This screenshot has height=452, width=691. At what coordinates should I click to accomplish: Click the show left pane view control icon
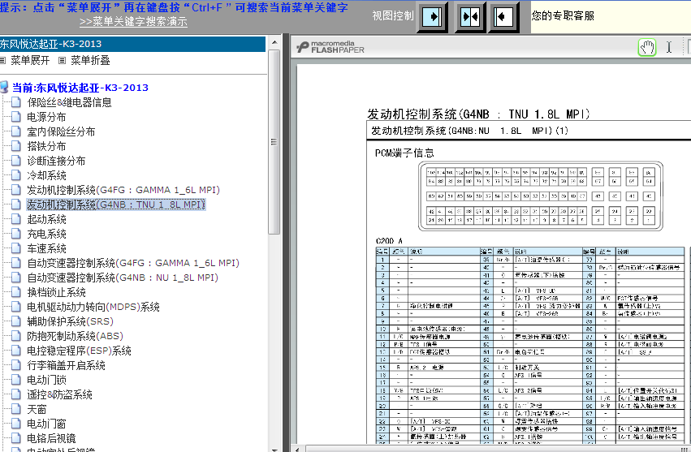tap(503, 17)
